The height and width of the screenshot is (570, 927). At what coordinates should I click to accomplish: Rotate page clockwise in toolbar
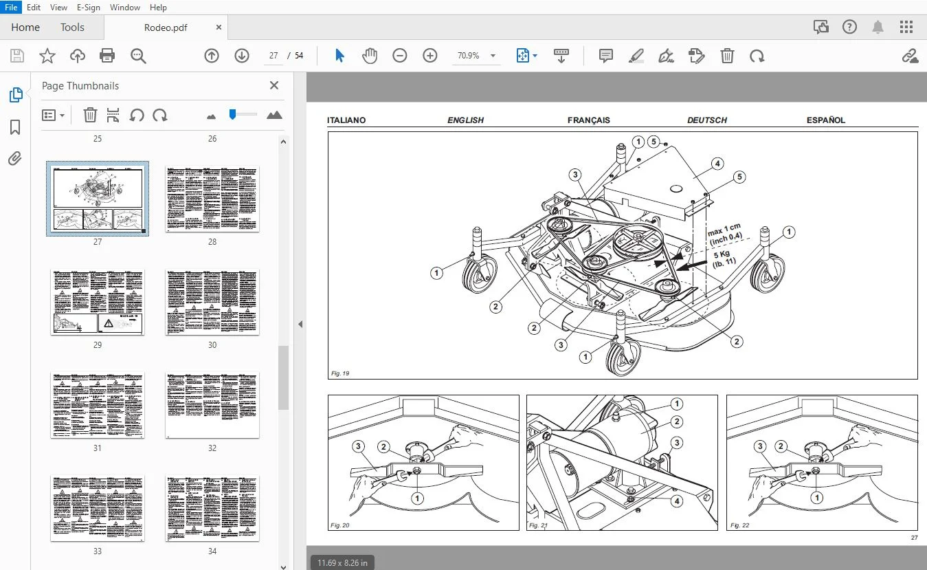[757, 56]
